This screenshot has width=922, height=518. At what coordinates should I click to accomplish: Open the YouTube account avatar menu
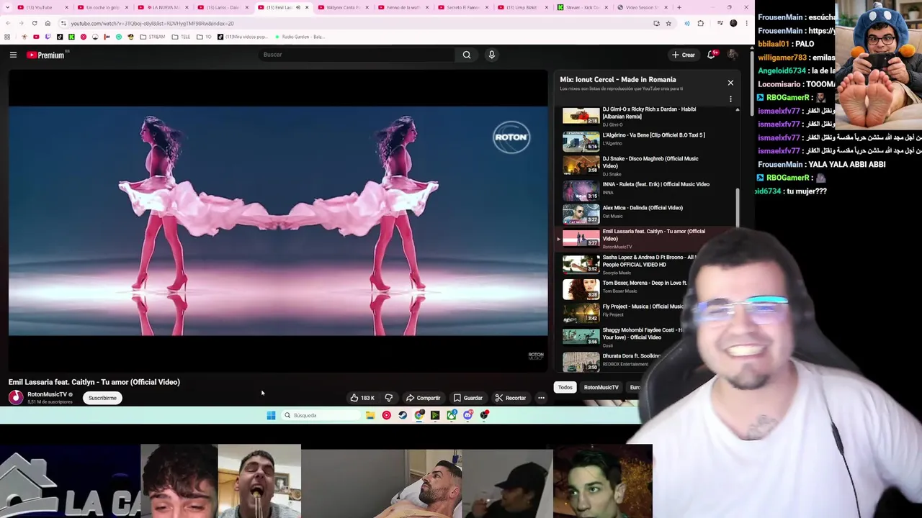(733, 55)
